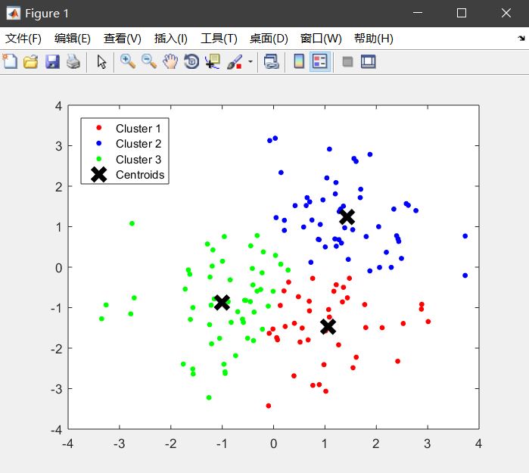Click the black X marker in legend
Viewport: 529px width, 473px height.
coord(99,174)
